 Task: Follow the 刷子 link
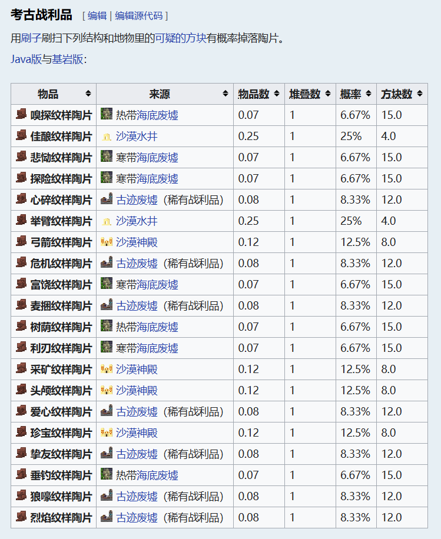point(31,38)
